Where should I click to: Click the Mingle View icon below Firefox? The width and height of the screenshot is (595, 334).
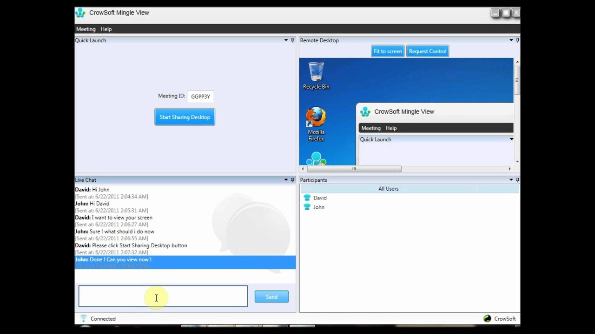[x=317, y=158]
